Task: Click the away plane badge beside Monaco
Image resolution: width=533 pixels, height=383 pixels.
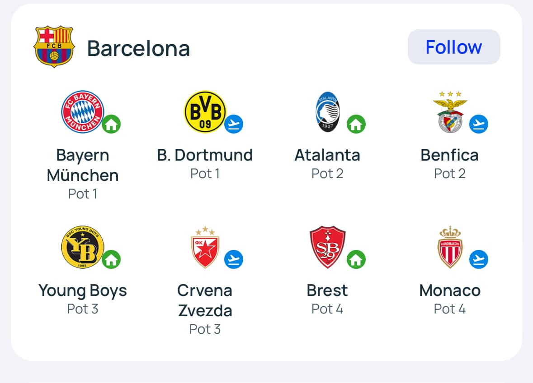Action: point(478,259)
